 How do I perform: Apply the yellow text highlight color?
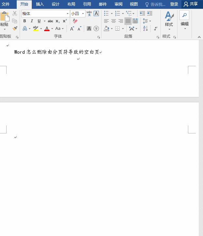coord(36,29)
